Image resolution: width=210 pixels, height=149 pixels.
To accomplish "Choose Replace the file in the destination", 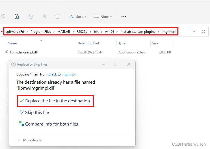I will tap(57, 101).
